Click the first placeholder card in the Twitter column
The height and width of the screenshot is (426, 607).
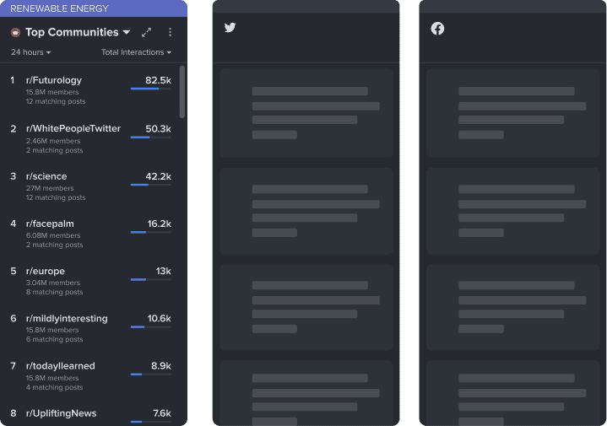pos(306,113)
